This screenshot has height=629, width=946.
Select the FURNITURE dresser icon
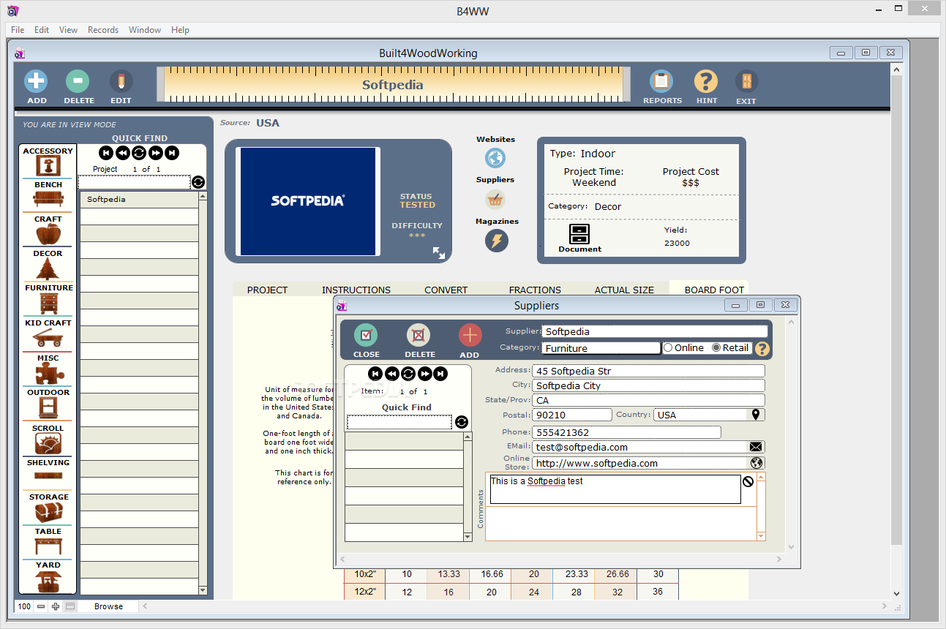point(48,304)
